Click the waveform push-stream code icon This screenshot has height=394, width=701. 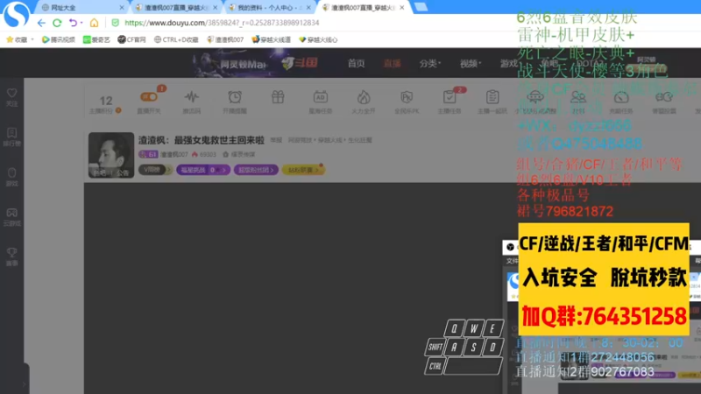click(191, 97)
